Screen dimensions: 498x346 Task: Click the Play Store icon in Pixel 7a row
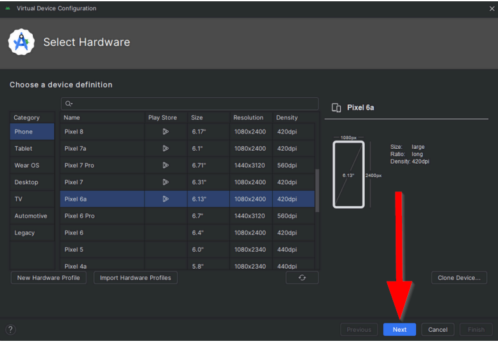pyautogui.click(x=166, y=148)
